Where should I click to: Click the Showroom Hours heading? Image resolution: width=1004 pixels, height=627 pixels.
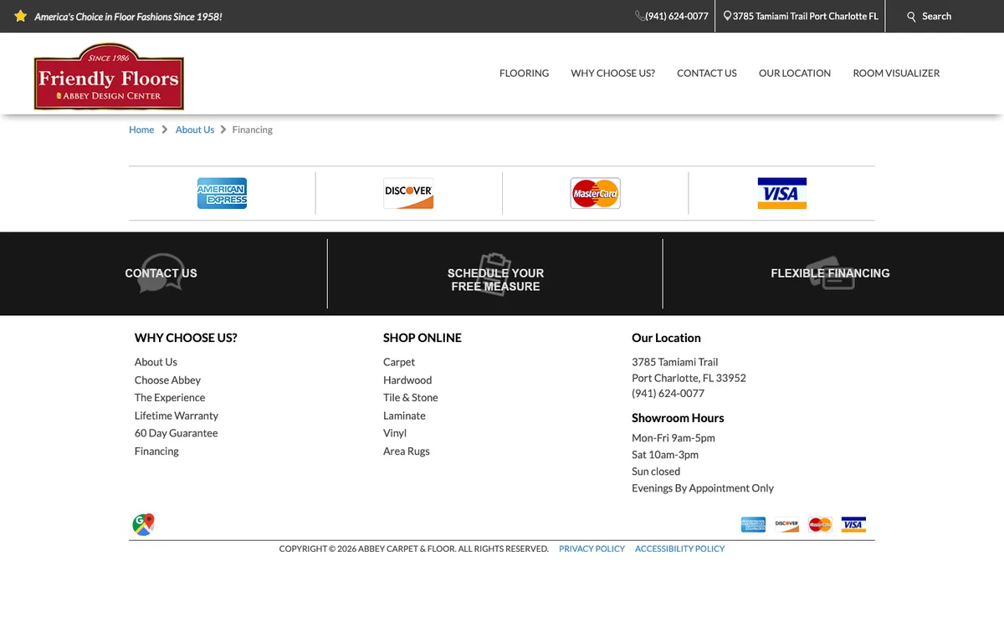click(x=678, y=418)
